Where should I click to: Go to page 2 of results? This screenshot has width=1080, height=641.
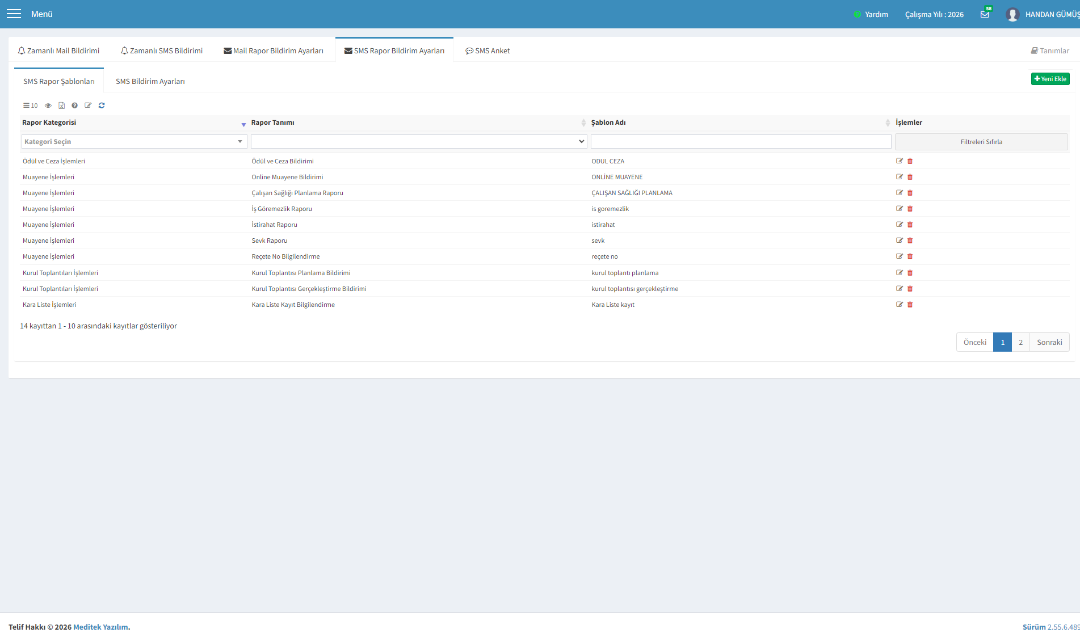coord(1020,342)
